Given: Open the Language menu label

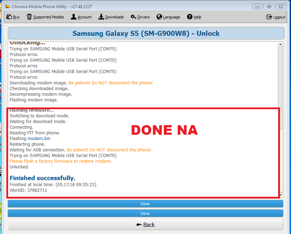Looking at the screenshot, I should pyautogui.click(x=171, y=17).
